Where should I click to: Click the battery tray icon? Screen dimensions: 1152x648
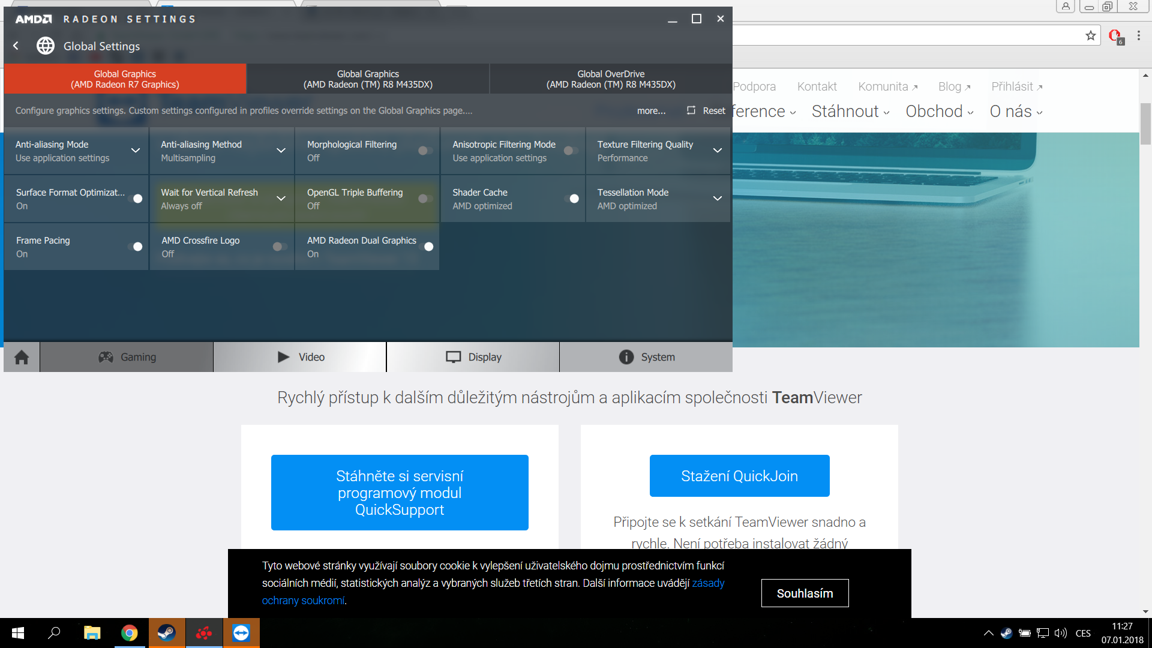click(1025, 633)
